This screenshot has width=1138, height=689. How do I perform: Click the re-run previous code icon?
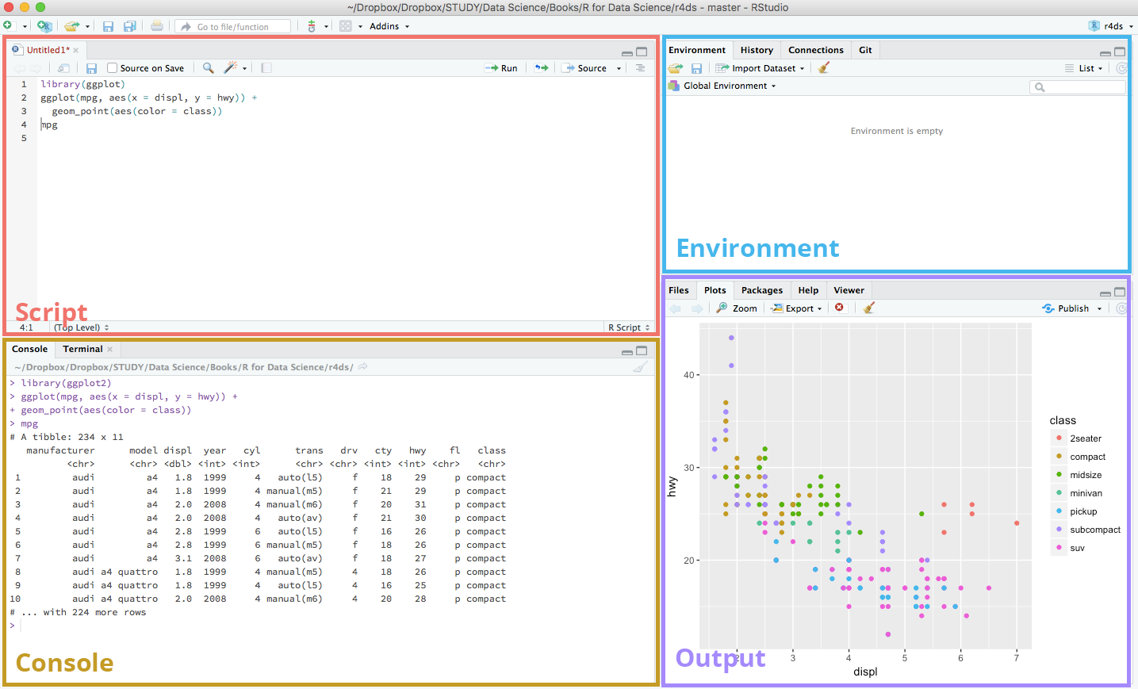(542, 68)
